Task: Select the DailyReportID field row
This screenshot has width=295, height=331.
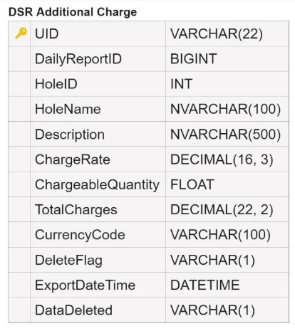Action: point(148,59)
